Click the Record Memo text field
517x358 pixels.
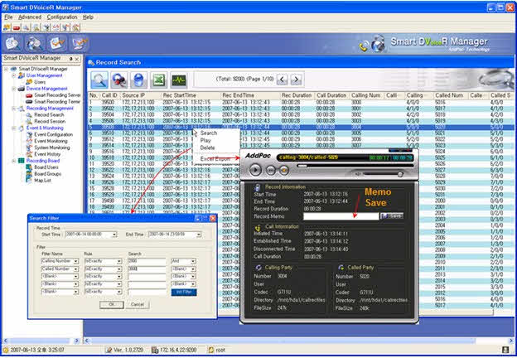pos(341,215)
